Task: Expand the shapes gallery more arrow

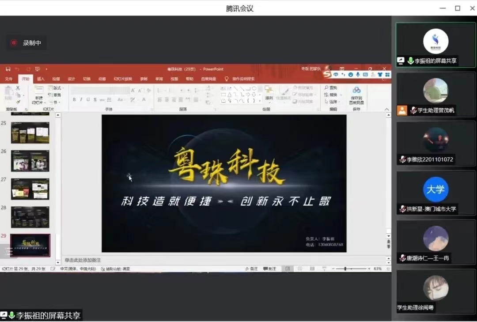Action: point(260,101)
